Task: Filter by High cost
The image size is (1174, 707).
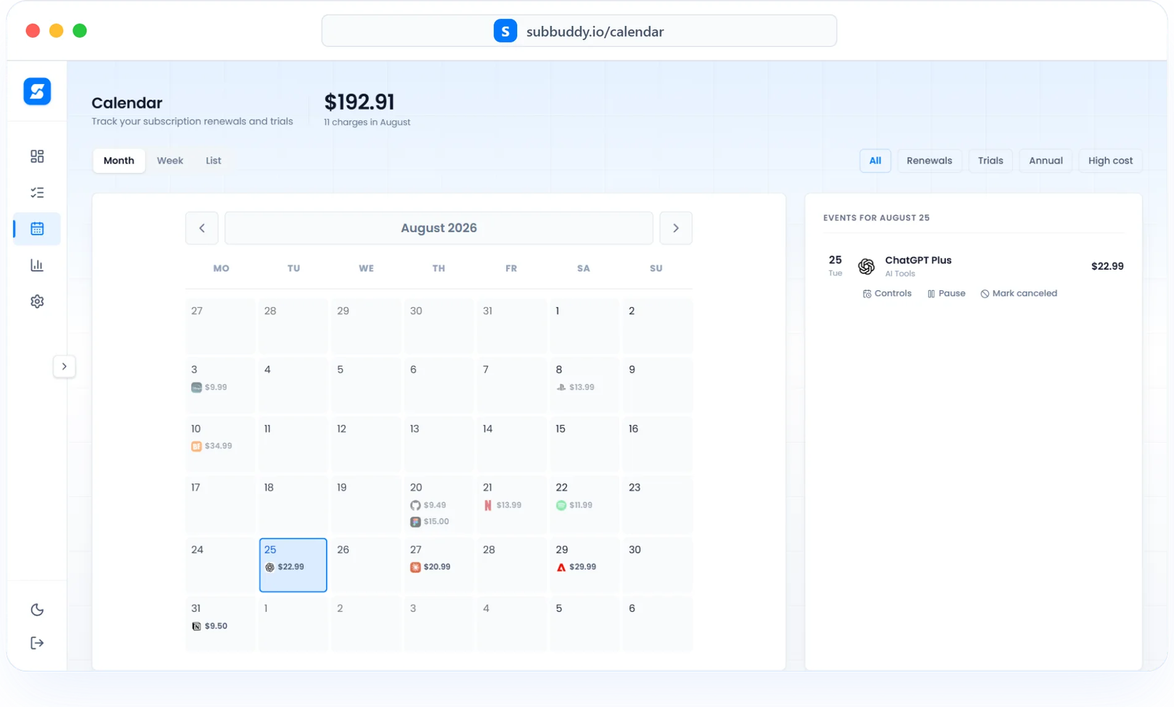Action: click(x=1110, y=161)
